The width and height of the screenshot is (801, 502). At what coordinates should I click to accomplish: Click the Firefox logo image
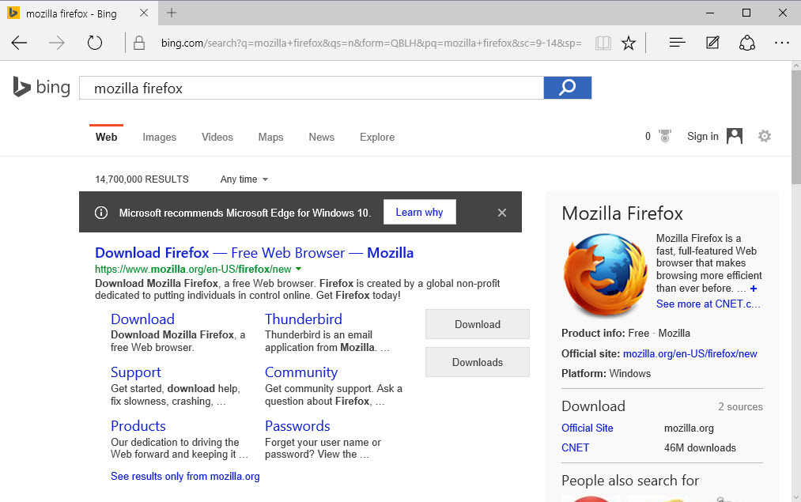click(x=606, y=275)
